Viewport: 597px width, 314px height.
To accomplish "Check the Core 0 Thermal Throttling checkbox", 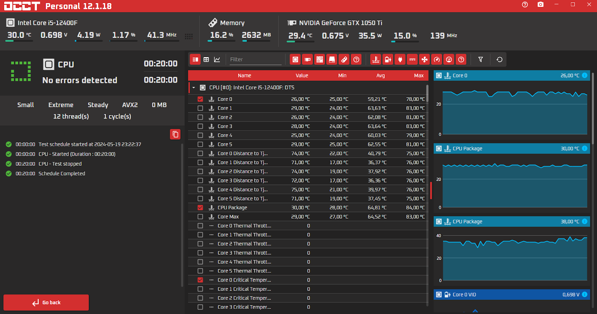I will click(200, 226).
